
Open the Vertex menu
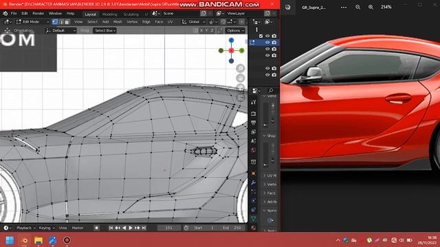pos(132,22)
